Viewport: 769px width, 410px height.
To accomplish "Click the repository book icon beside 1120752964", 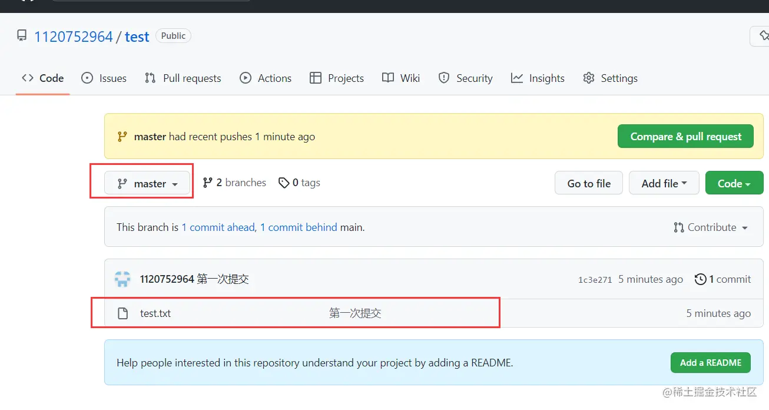I will pos(22,36).
